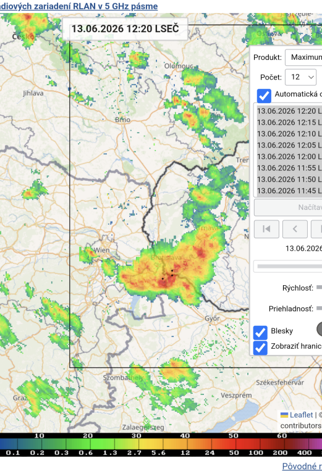Viewport: 322px width, 474px height.
Task: Adjust the Rýchlosť speed slider
Action: click(x=319, y=287)
